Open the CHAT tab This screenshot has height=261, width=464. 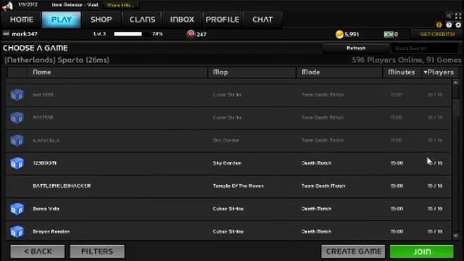262,20
